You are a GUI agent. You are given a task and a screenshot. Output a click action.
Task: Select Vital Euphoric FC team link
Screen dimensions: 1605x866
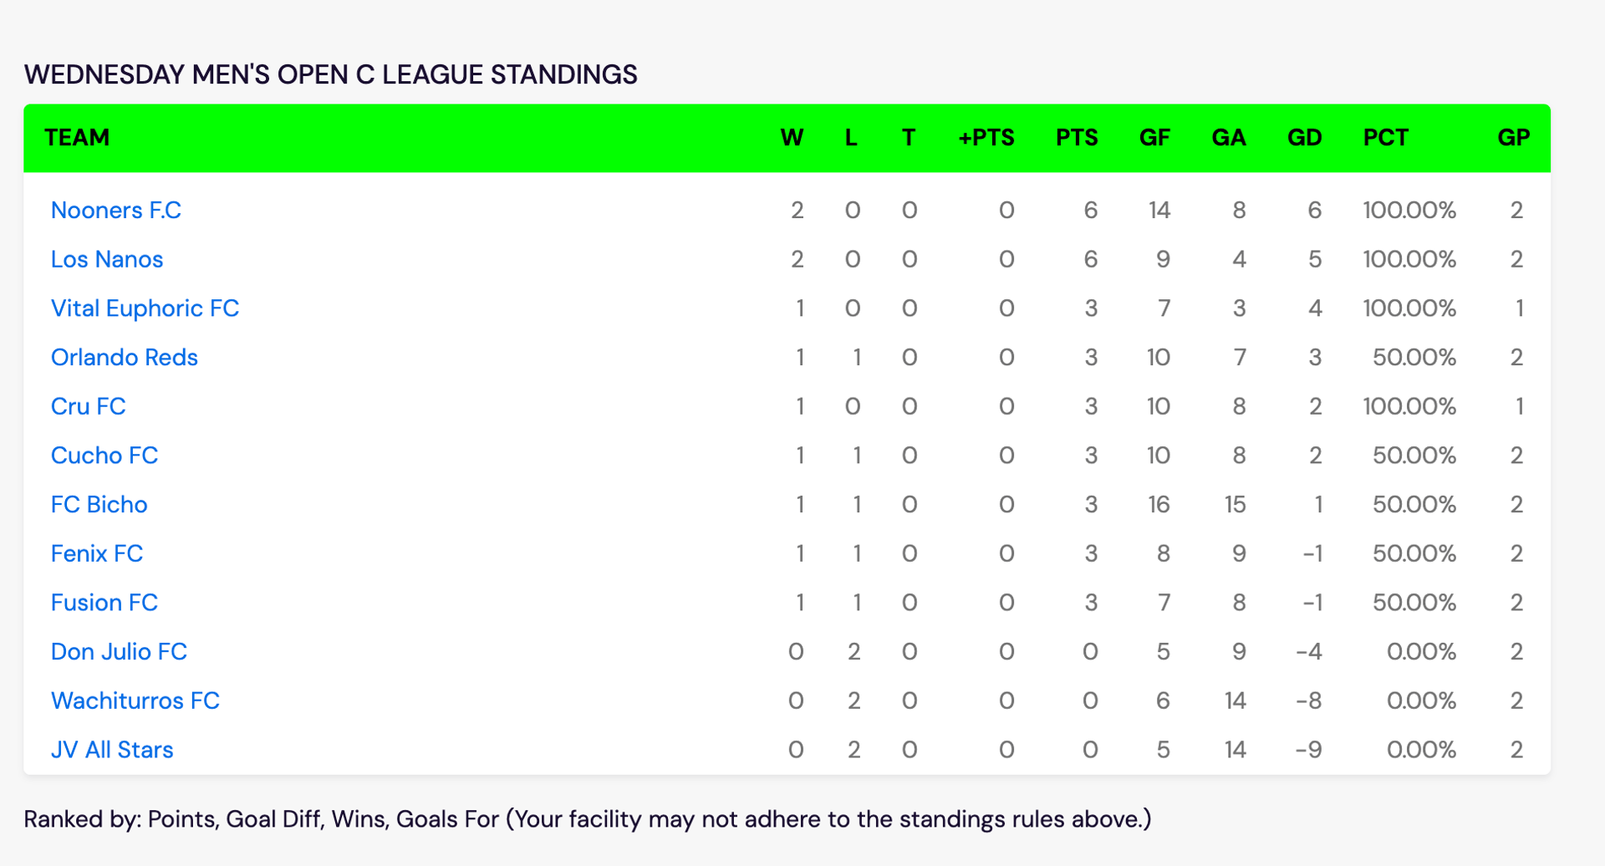click(145, 308)
